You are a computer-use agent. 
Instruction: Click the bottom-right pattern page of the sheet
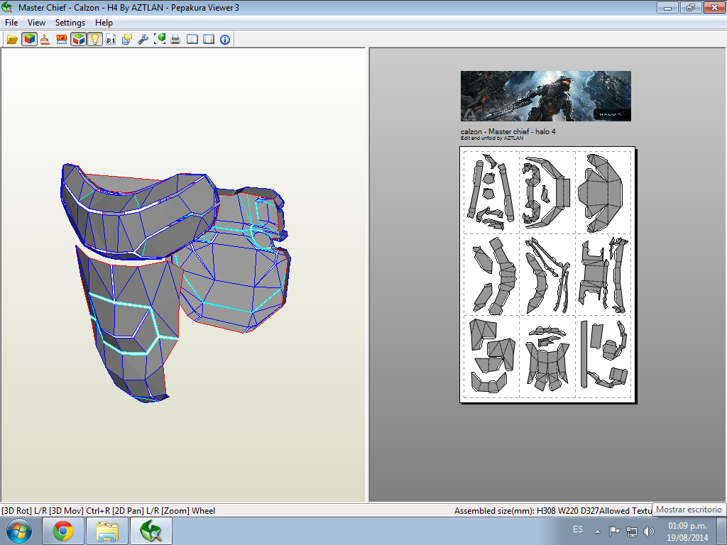[x=603, y=356]
